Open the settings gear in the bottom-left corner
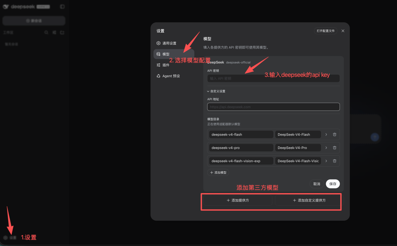 (5, 238)
